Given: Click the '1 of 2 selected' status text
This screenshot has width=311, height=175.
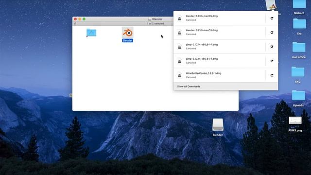Looking at the screenshot, I should coord(155,24).
